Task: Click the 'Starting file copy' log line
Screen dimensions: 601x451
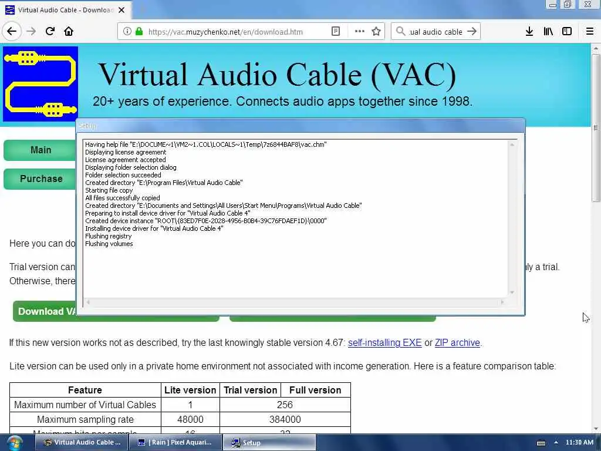Action: pyautogui.click(x=109, y=190)
